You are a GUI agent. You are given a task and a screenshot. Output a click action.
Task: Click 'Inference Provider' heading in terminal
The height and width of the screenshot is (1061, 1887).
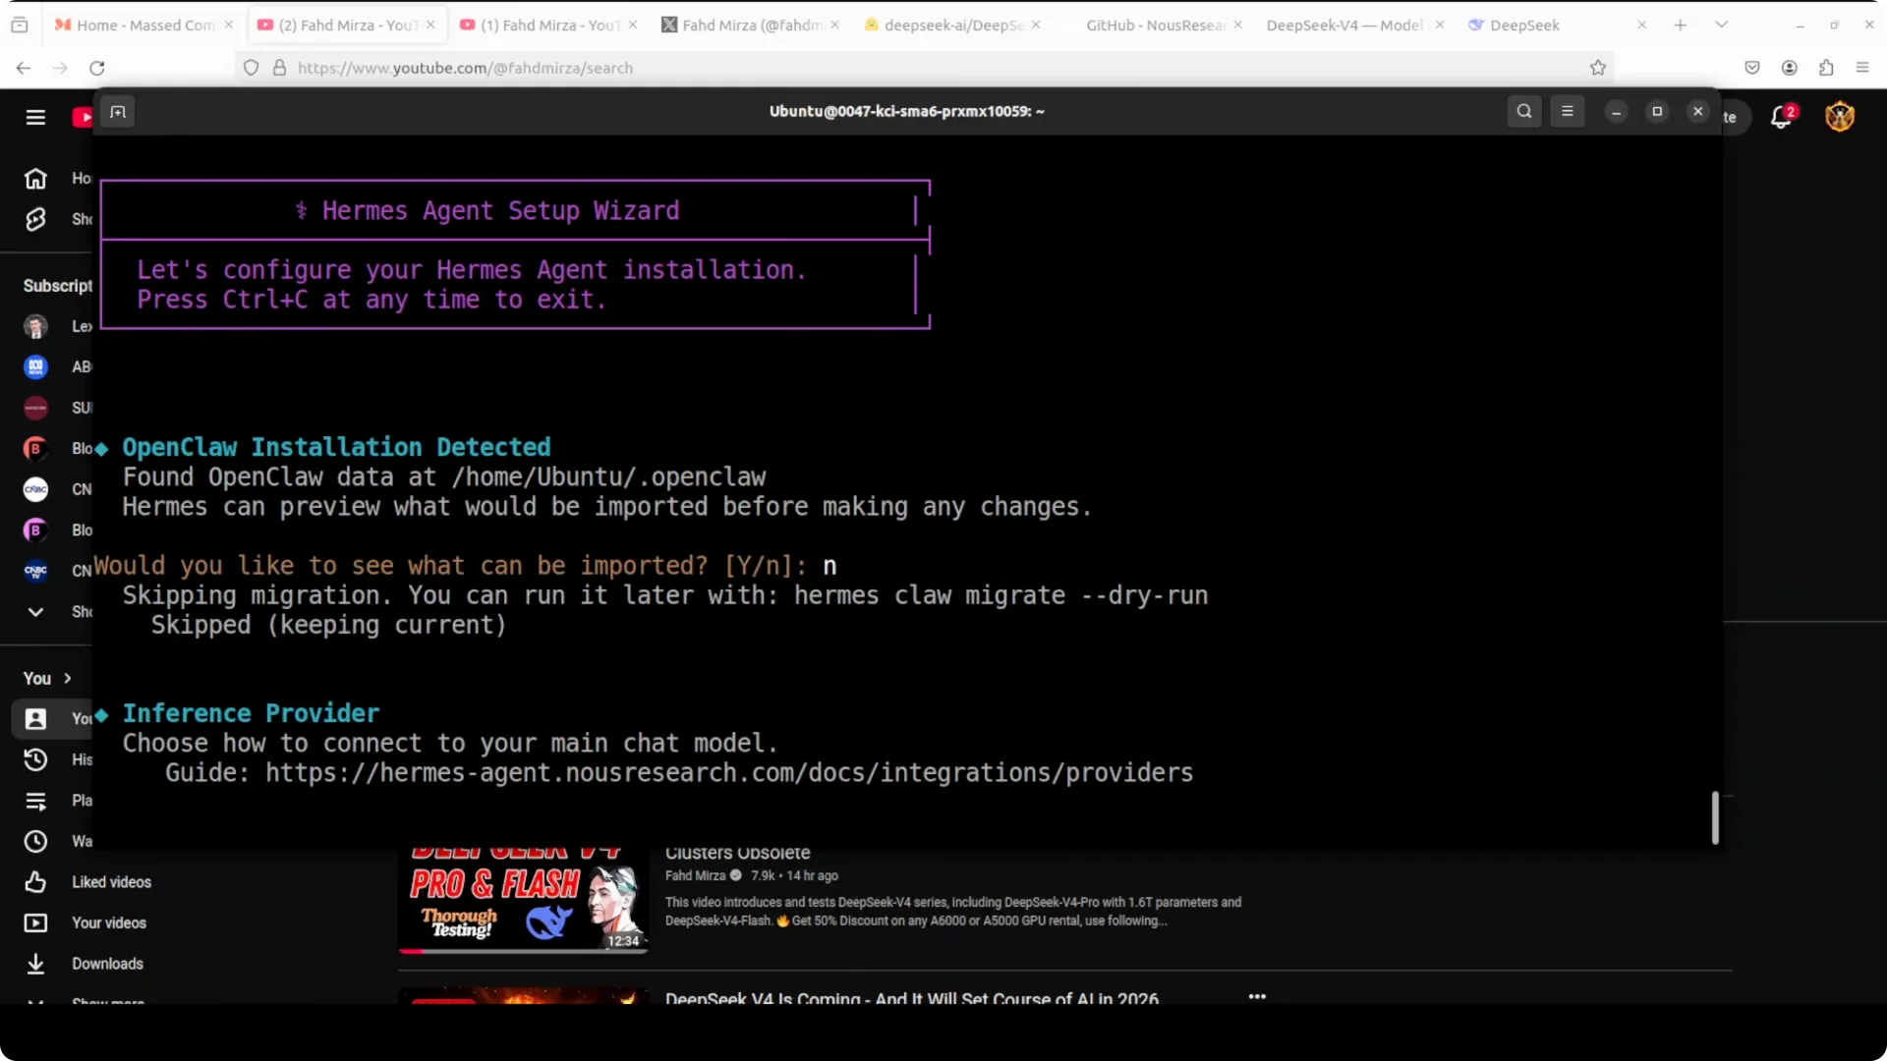click(251, 713)
